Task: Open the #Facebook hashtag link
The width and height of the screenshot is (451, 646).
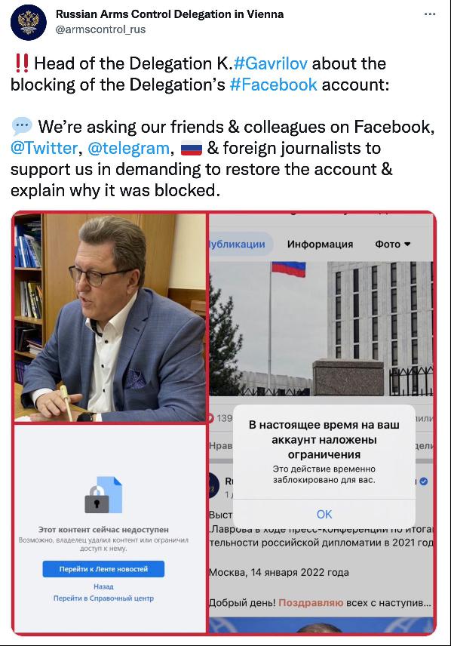Action: [273, 85]
